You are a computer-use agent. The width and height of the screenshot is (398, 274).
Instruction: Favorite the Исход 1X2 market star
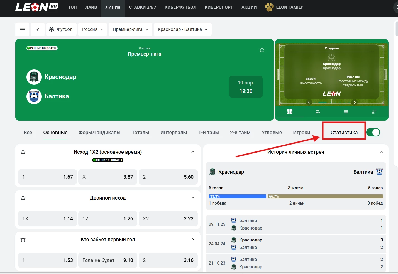pyautogui.click(x=23, y=152)
